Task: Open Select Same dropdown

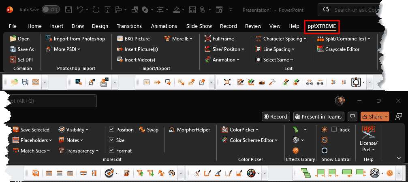Action: [x=274, y=60]
